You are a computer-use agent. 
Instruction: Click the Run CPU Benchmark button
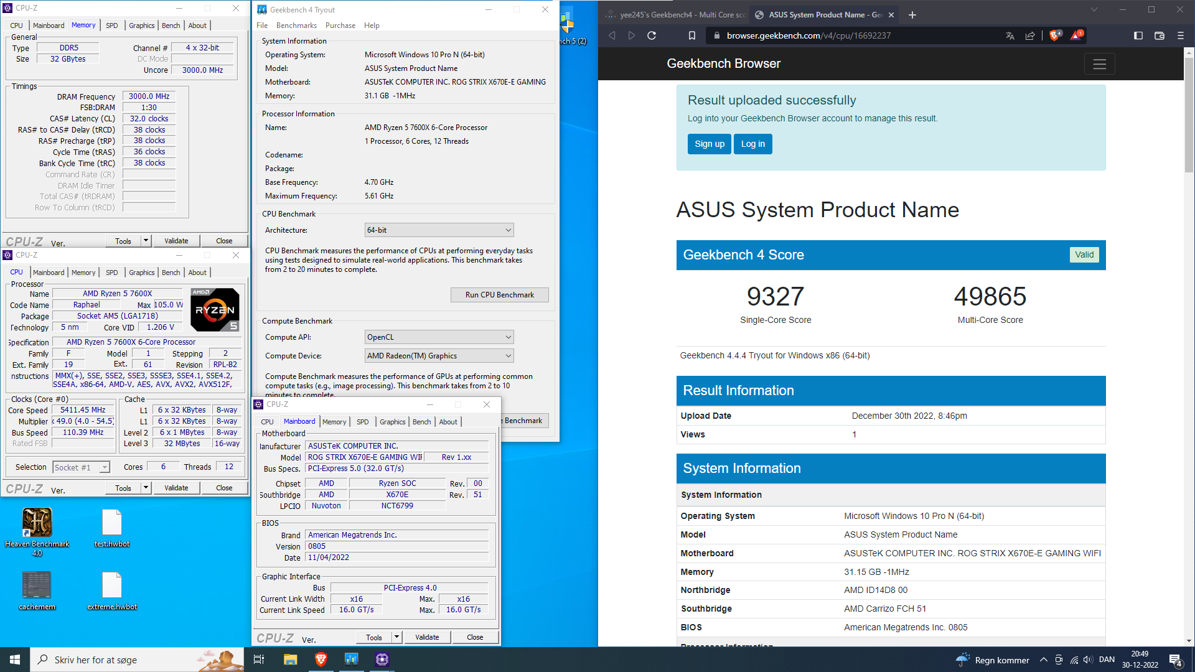499,295
